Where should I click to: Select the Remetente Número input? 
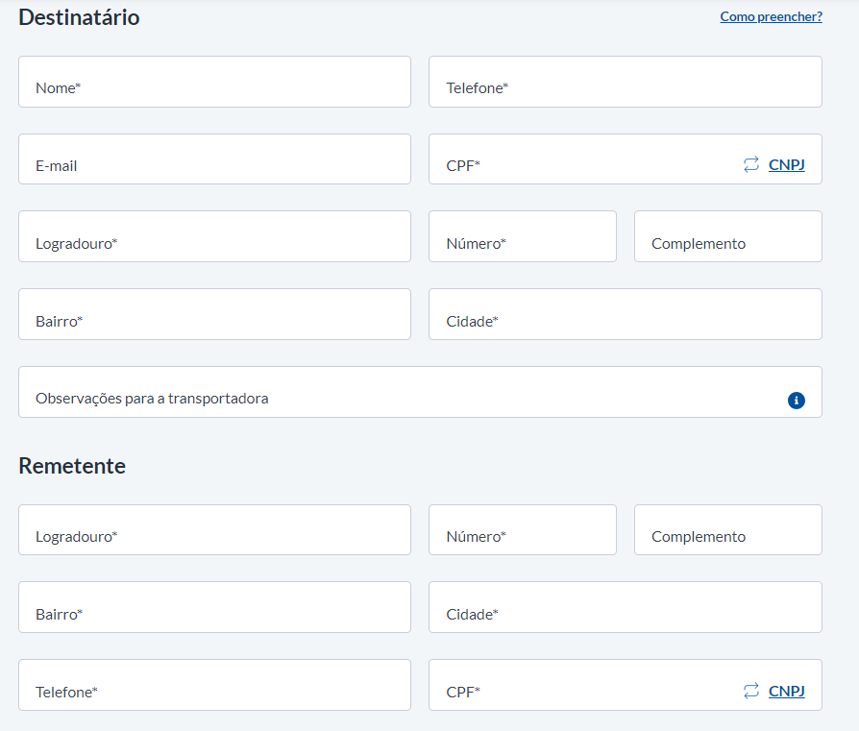tap(523, 530)
